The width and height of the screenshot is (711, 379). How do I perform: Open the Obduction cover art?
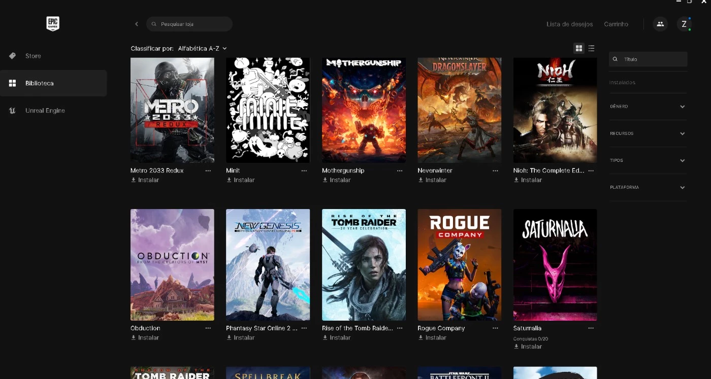coord(172,265)
